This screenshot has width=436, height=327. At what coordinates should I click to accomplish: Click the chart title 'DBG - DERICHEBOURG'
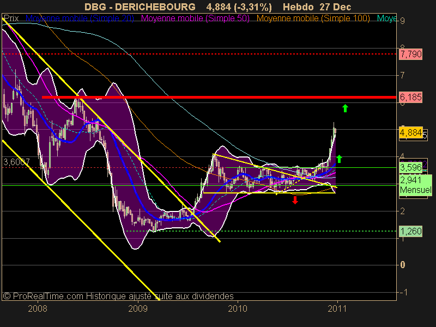(140, 7)
